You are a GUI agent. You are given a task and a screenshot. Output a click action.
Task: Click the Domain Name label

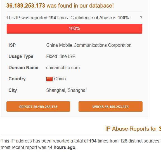23,68
